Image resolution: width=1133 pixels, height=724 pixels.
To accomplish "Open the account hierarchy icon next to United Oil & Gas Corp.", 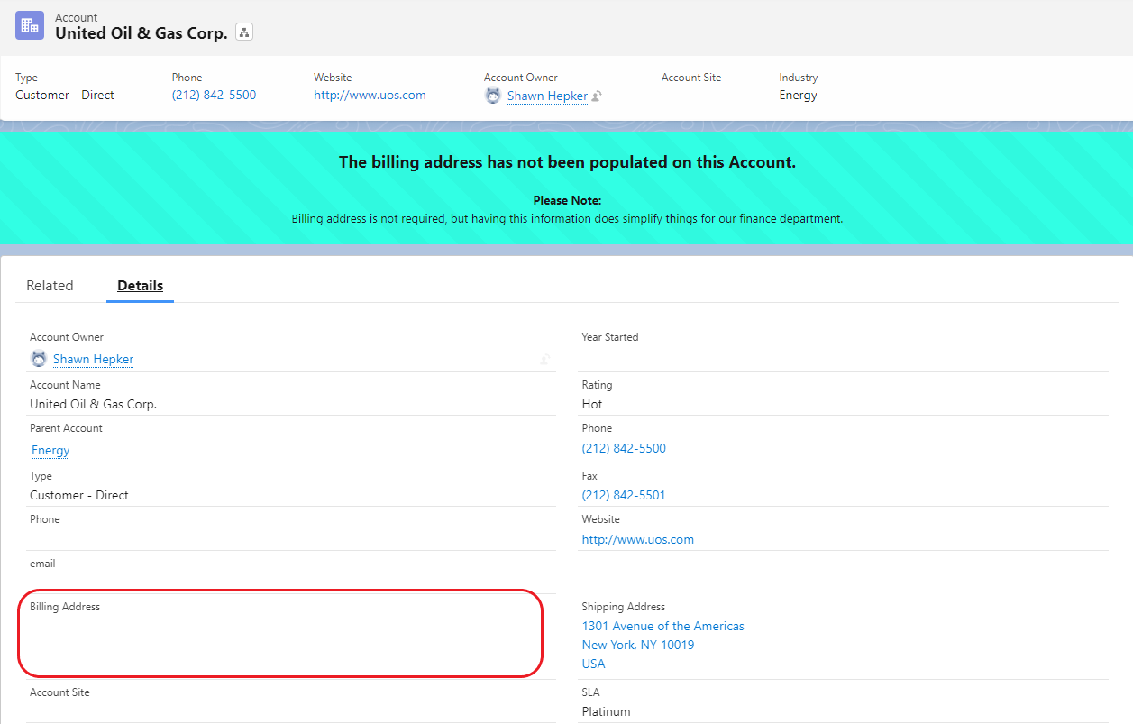I will point(244,32).
